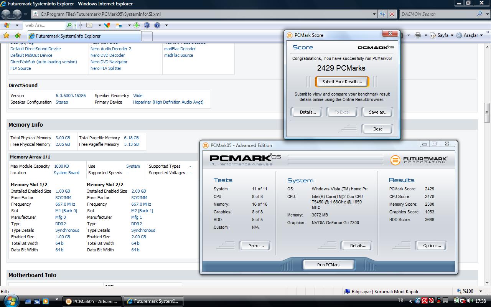Switch to Futuremark SystemInfo taskbar button

[x=153, y=301]
